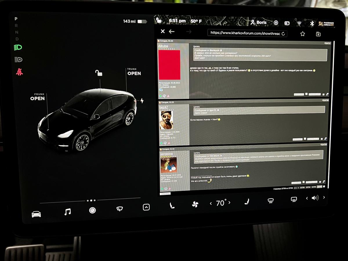Open the music media player icon
This screenshot has height=261, width=348.
67,212
